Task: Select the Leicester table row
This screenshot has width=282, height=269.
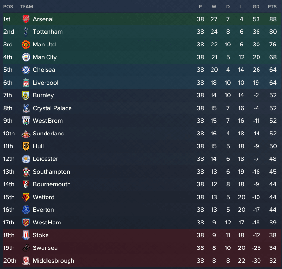Action: (141, 159)
